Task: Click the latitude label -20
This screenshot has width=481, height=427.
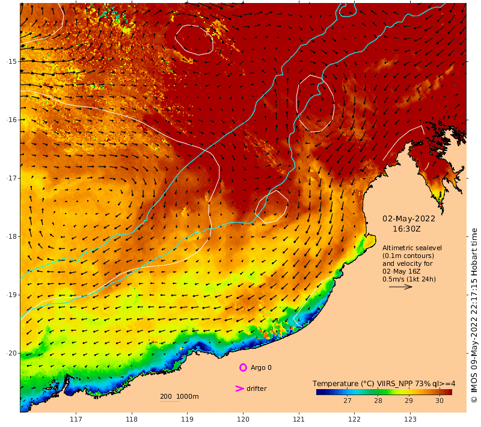Action: pos(12,353)
